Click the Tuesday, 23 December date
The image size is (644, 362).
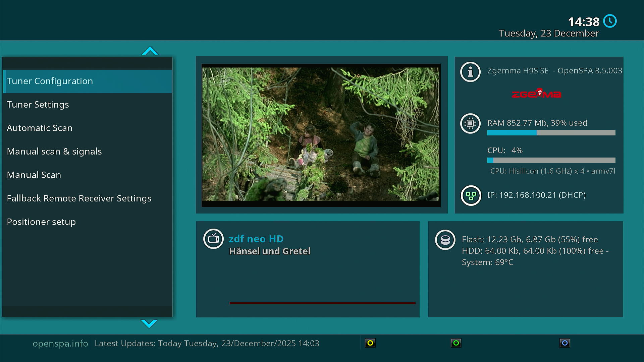click(549, 34)
